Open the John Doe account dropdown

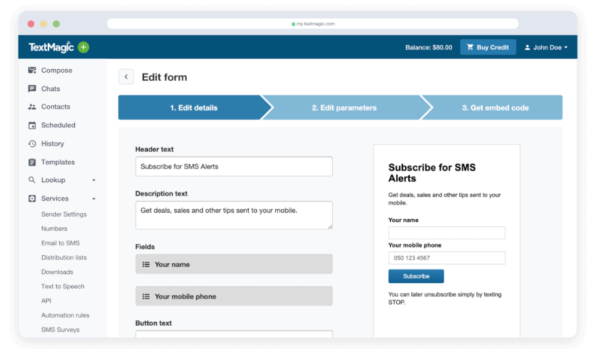546,47
